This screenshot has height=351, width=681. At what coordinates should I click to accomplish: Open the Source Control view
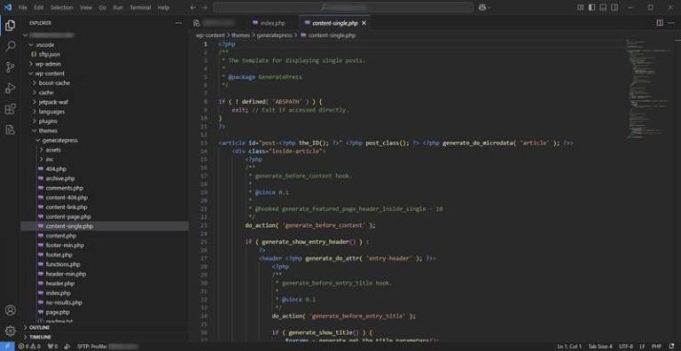coord(10,66)
